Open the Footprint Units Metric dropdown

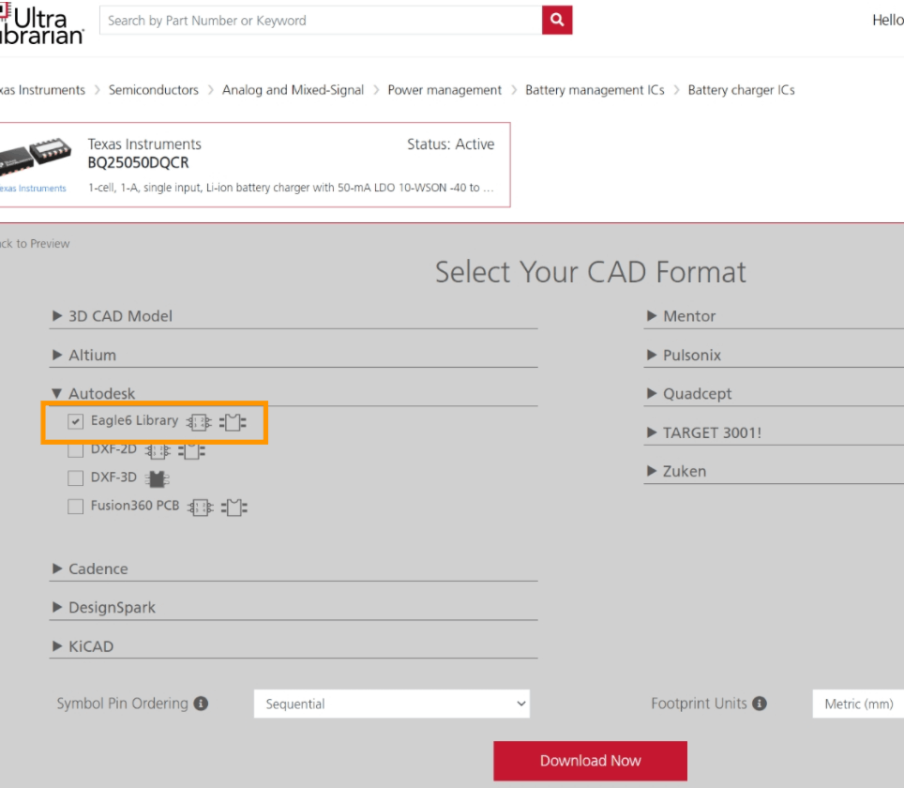858,704
